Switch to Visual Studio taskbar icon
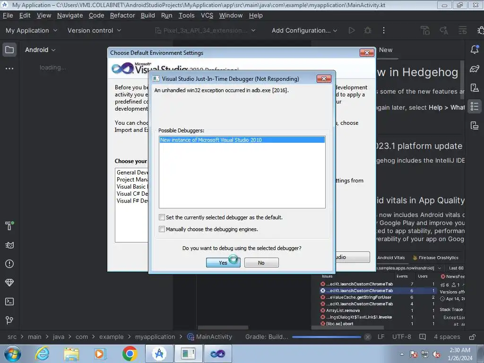This screenshot has height=363, width=484. click(x=217, y=354)
